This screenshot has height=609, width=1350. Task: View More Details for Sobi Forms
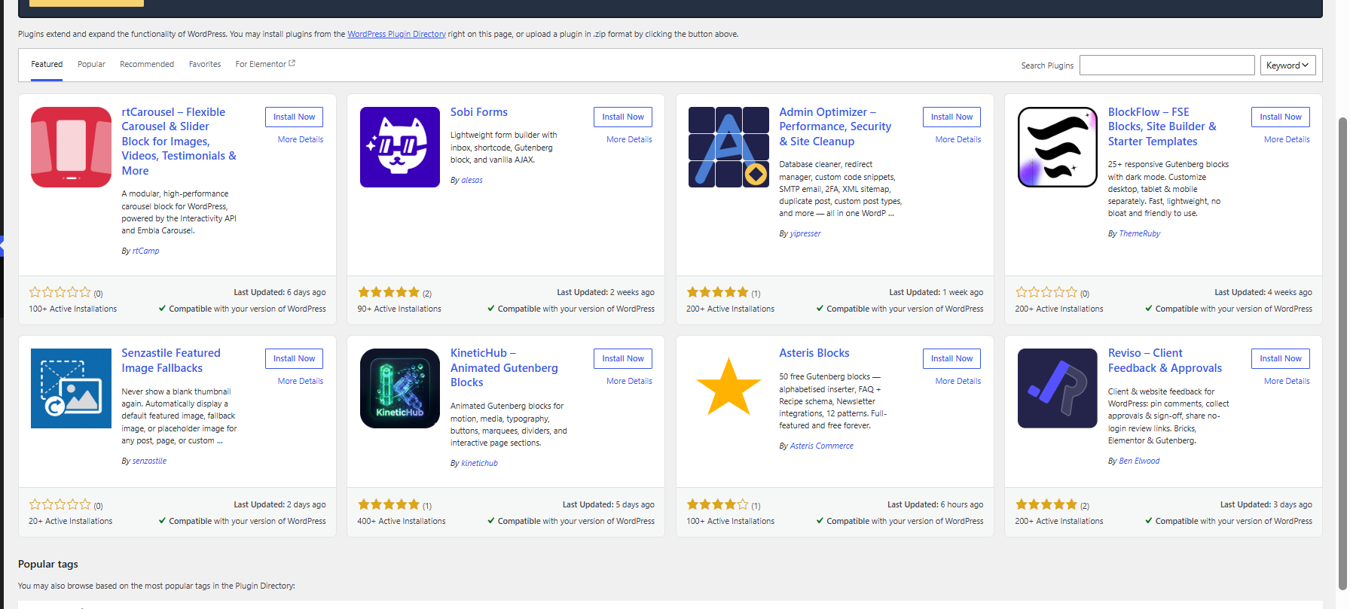(x=629, y=140)
